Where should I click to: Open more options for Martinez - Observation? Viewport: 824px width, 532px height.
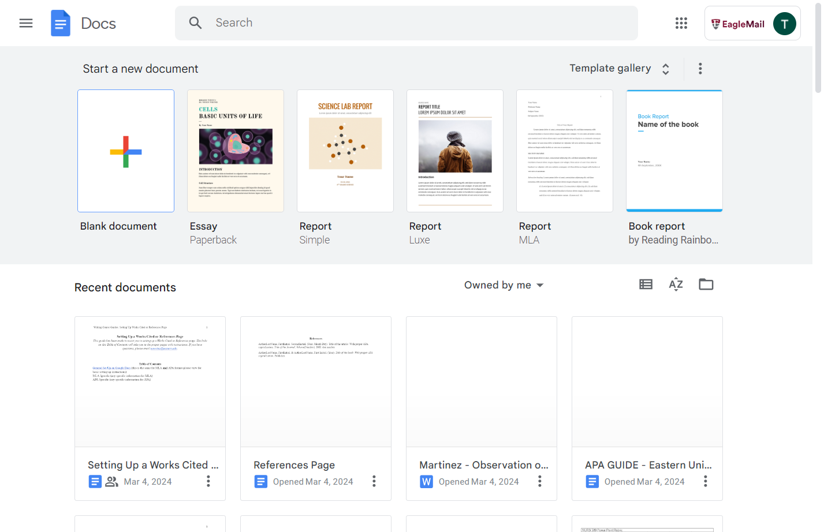tap(540, 481)
